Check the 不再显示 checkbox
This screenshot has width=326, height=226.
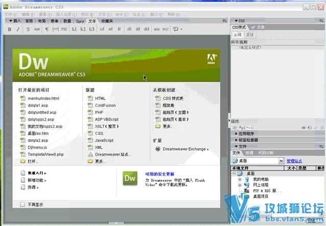[22, 205]
